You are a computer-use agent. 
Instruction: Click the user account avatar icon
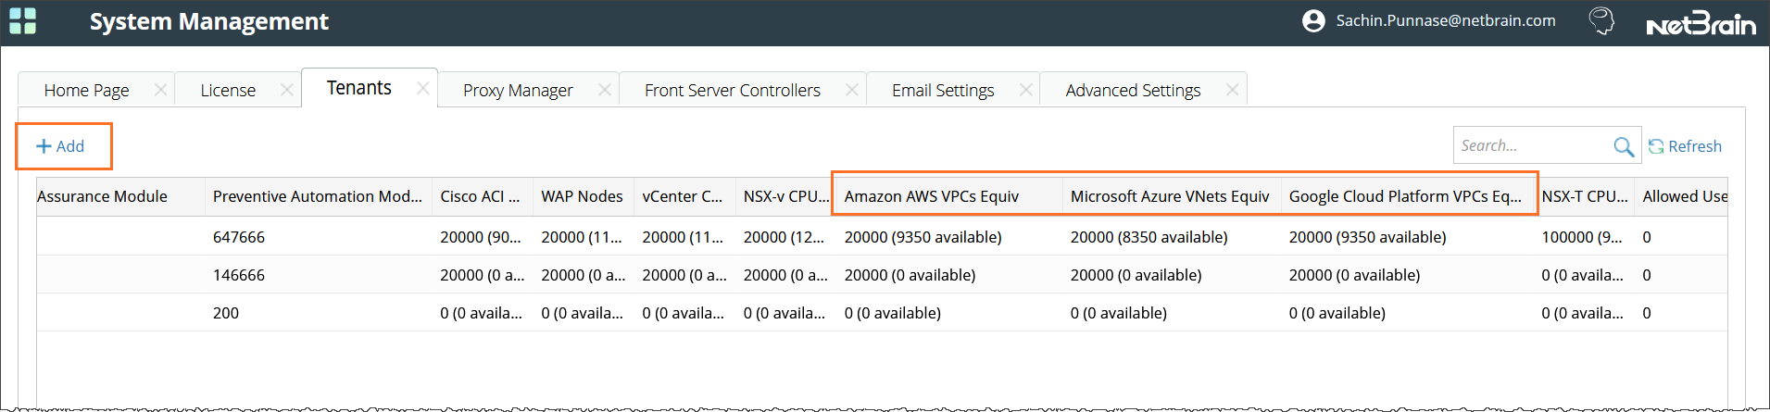click(1313, 21)
